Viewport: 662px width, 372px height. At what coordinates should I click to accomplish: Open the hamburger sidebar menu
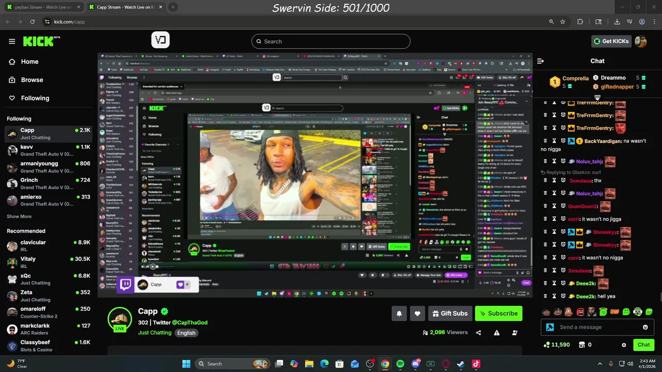pos(12,41)
